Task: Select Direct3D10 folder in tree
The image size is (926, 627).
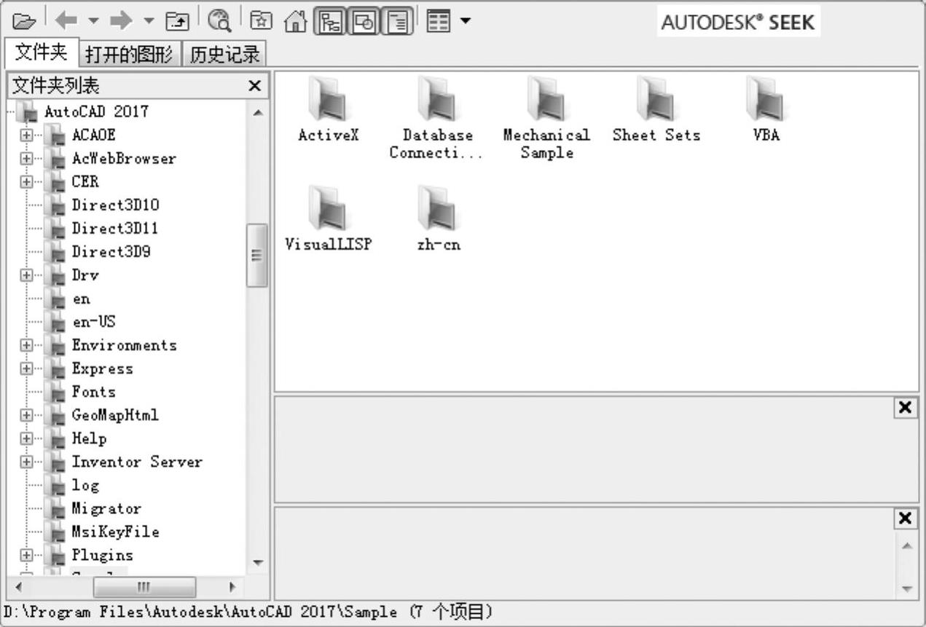Action: (x=115, y=205)
